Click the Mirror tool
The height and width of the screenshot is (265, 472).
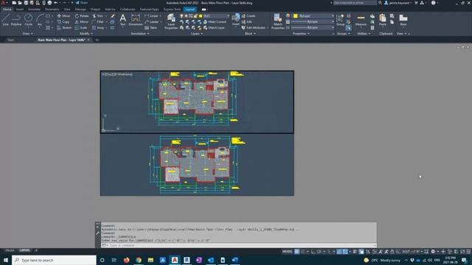coord(82,21)
